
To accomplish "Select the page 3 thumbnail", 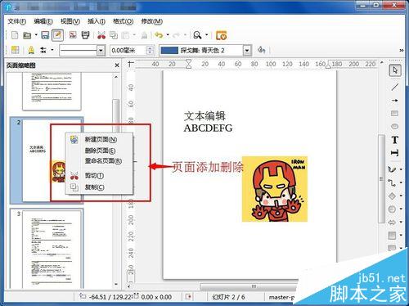I will pos(47,248).
